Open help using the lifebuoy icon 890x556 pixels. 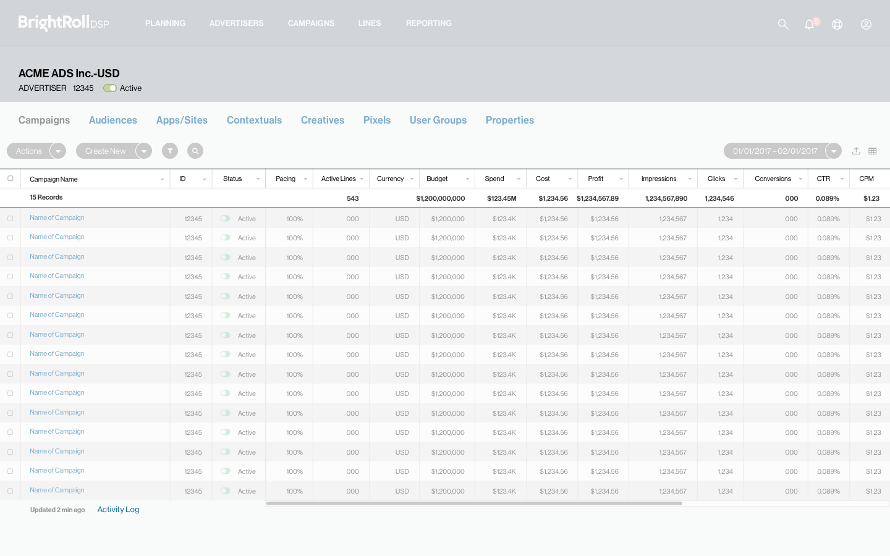click(x=837, y=24)
